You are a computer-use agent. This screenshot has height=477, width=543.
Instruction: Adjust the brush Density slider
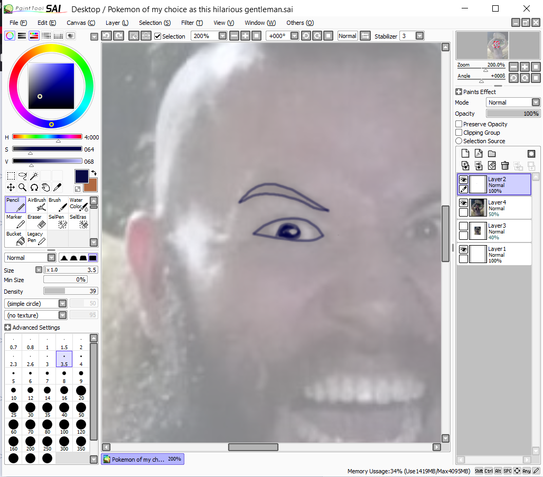coord(71,291)
